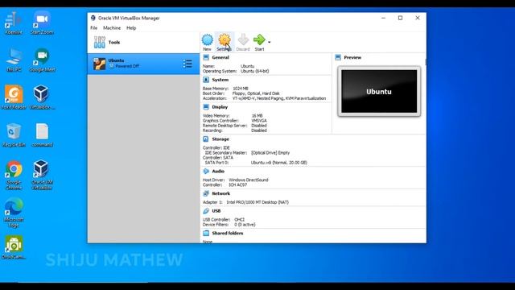Click the Ubuntu preview thumbnail
This screenshot has height=290, width=515.
379,91
